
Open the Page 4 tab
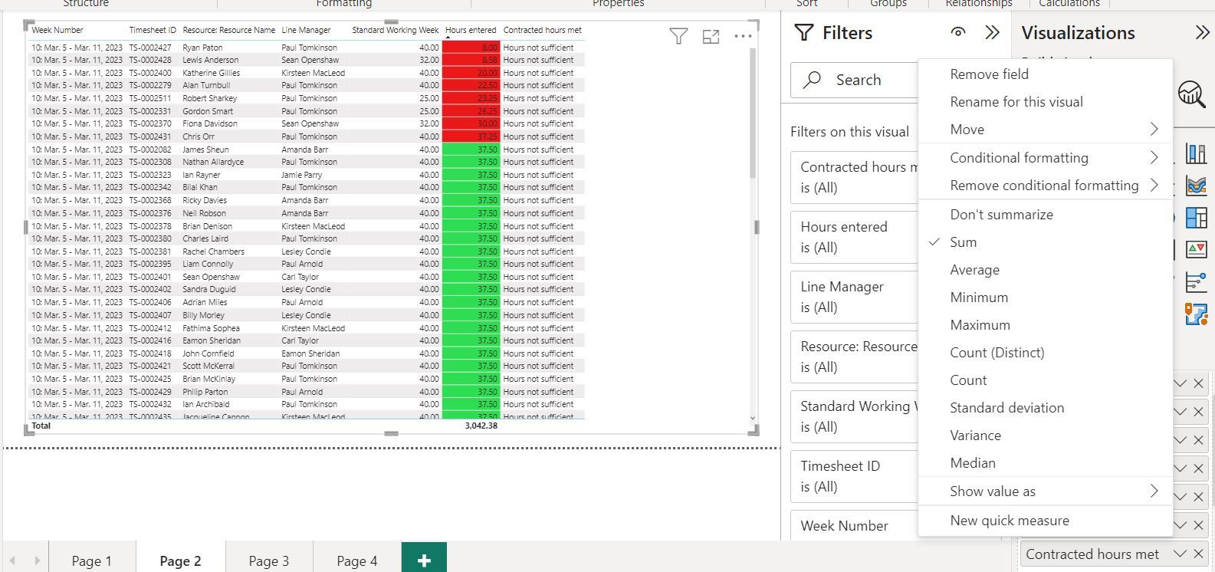[x=357, y=560]
